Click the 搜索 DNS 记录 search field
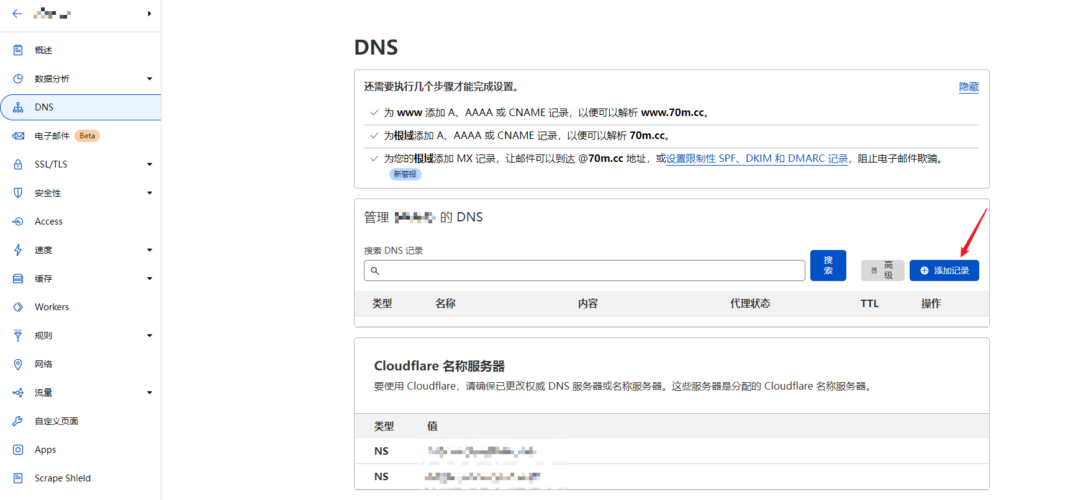This screenshot has height=500, width=1086. pyautogui.click(x=584, y=270)
